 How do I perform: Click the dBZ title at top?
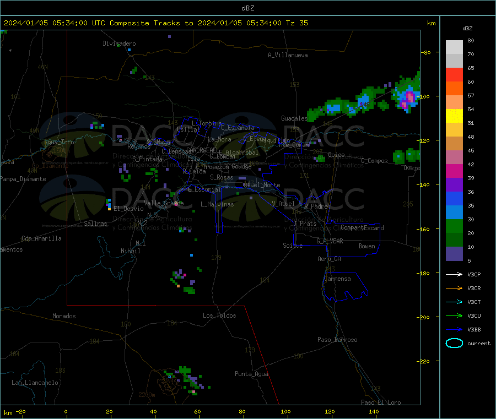click(x=247, y=8)
